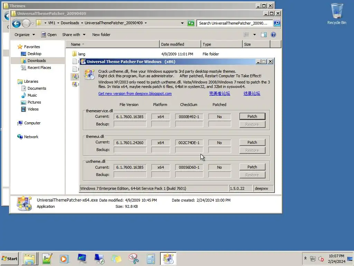Viewport: 354px width, 266px height.
Task: Expand the UniversalThemePatcher_20090409 breadcrumb arrow
Action: tap(146, 23)
